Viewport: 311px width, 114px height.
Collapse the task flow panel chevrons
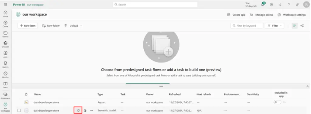(307, 86)
